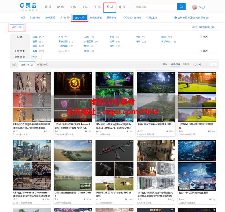
Task: Filter by 天气 category
Action: click(60, 37)
